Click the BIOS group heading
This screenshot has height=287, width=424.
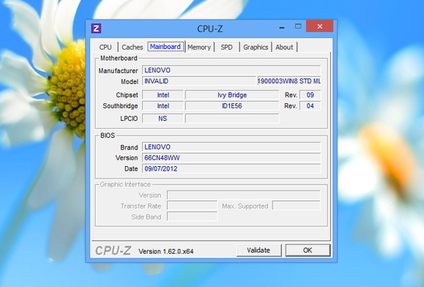tap(108, 136)
